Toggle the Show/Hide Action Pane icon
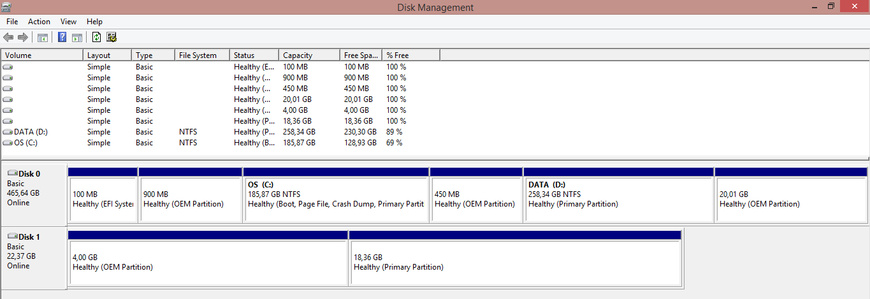This screenshot has height=299, width=870. point(77,38)
